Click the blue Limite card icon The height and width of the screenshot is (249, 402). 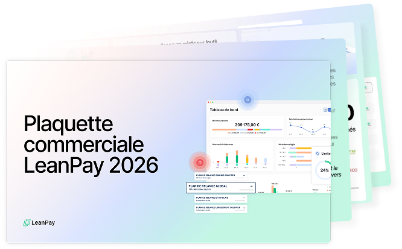[317, 154]
